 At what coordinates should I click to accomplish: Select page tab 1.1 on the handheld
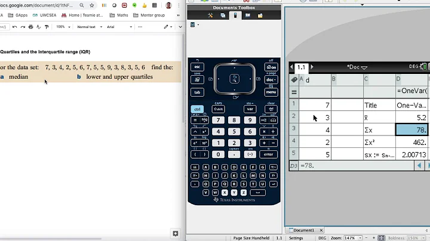pos(301,67)
